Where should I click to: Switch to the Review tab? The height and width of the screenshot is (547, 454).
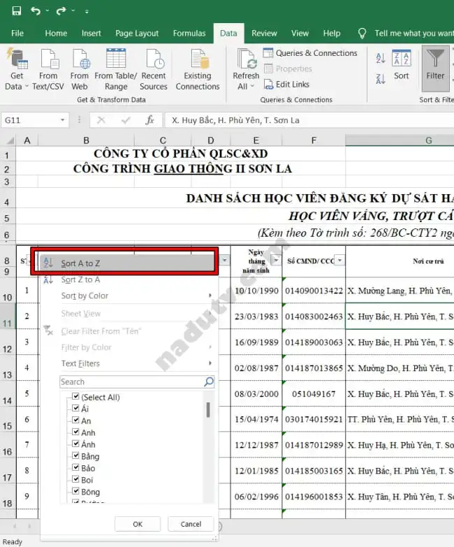264,34
